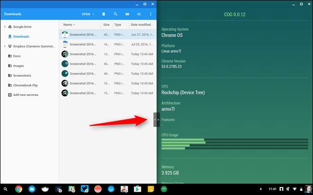Open the AZ sort options icon
Screen dimensions: 313x195
(x=139, y=14)
